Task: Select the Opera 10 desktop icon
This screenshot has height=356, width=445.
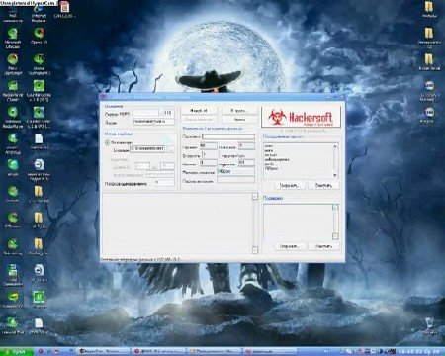Action: point(39,36)
